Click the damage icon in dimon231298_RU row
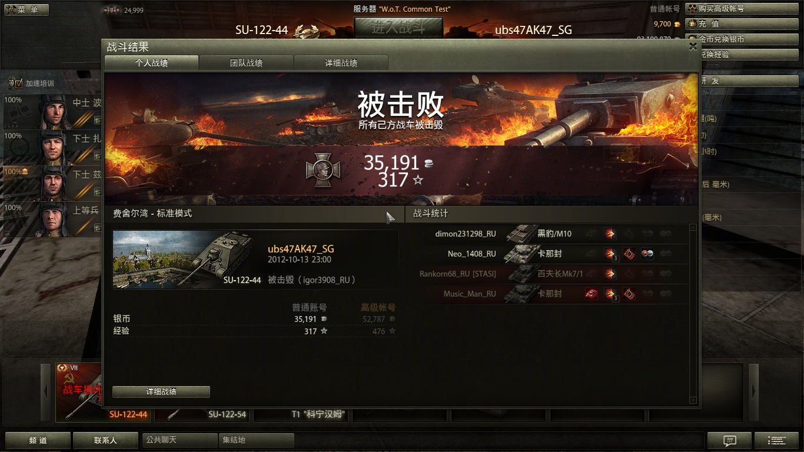The width and height of the screenshot is (804, 452). [610, 234]
